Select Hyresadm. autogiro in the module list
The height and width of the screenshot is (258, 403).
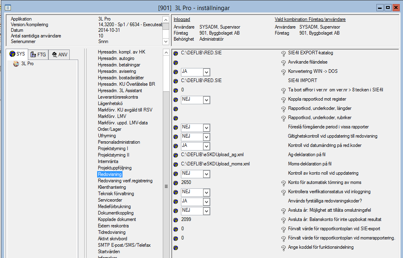pyautogui.click(x=116, y=58)
